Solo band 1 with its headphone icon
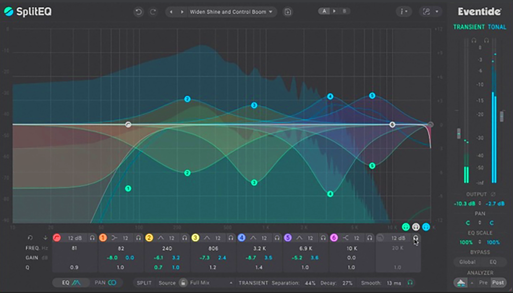 [139, 238]
